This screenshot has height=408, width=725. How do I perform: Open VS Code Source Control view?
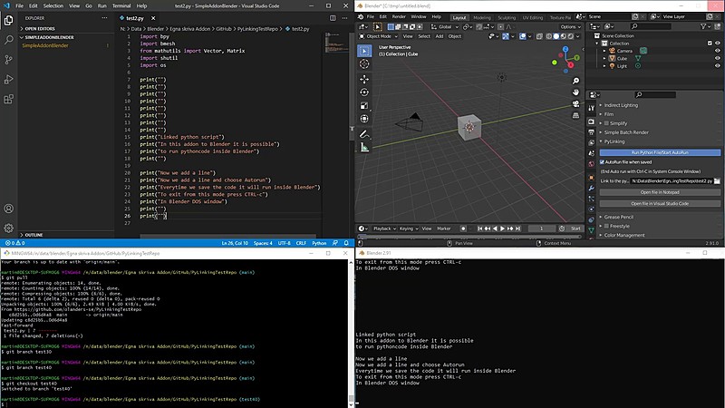click(x=8, y=60)
